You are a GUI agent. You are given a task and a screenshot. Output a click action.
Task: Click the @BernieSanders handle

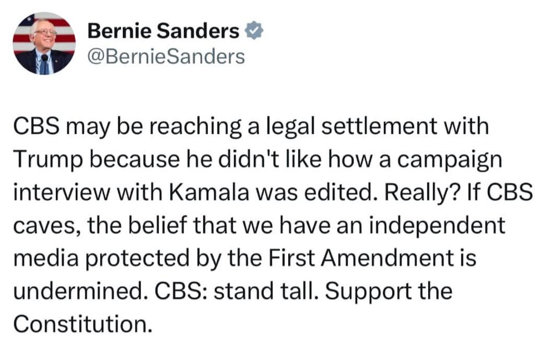click(166, 56)
